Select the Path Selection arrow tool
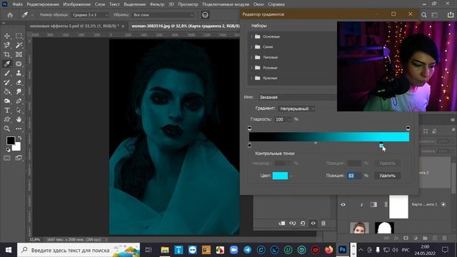 19,111
